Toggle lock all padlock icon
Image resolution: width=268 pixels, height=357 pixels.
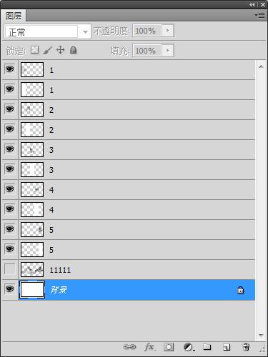coord(74,50)
